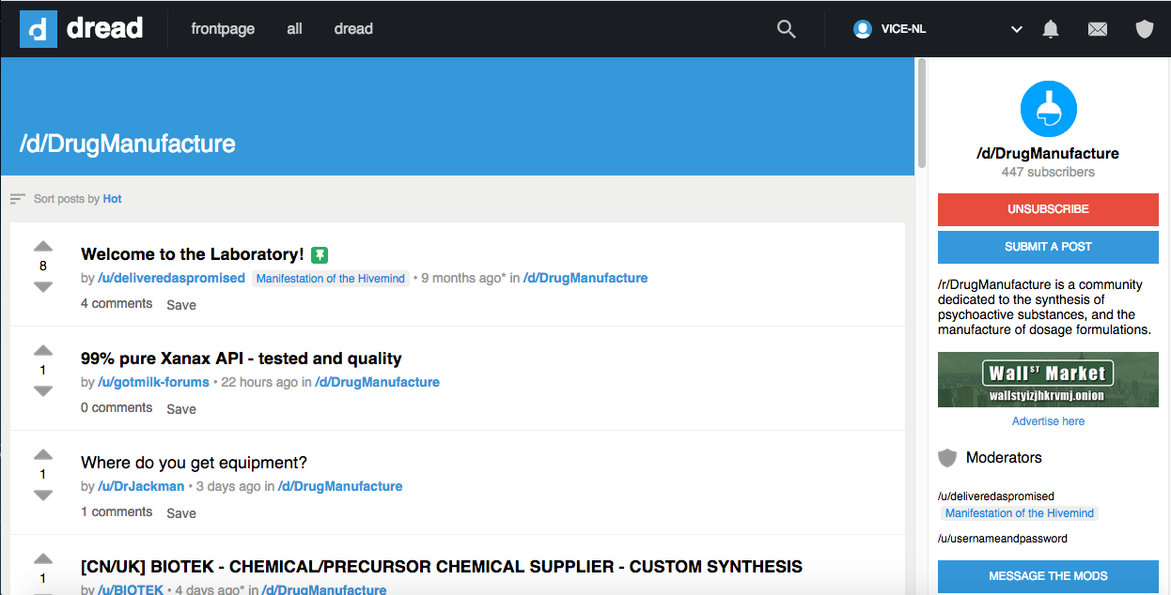1171x595 pixels.
Task: Open '1 comments' on equipment post
Action: (117, 511)
